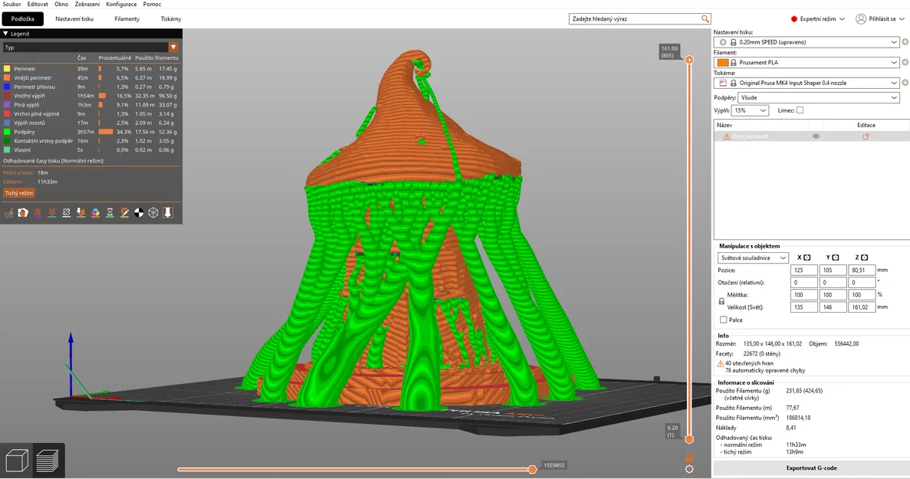
Task: Toggle center of gravity black-white icon
Action: pyautogui.click(x=139, y=213)
